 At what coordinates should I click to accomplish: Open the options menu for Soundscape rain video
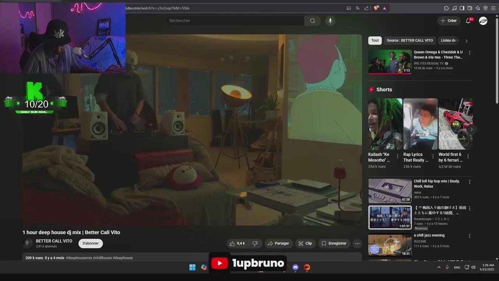(469, 208)
